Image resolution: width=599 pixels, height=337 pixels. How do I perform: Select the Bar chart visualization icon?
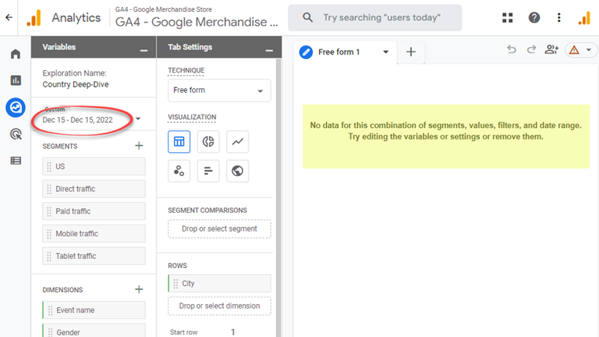click(x=208, y=171)
